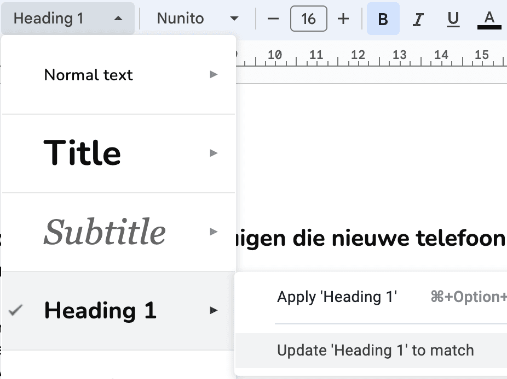Image resolution: width=507 pixels, height=379 pixels.
Task: Click the font size input field
Action: point(308,19)
